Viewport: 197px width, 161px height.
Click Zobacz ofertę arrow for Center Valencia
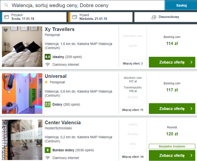[191, 155]
